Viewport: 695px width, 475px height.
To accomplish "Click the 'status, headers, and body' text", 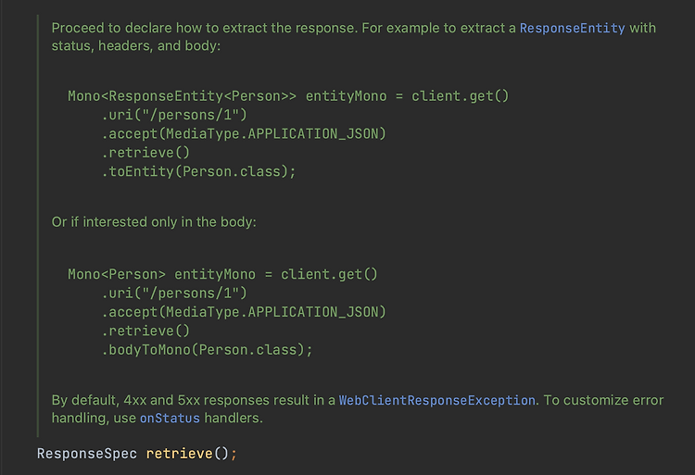I will [x=135, y=45].
